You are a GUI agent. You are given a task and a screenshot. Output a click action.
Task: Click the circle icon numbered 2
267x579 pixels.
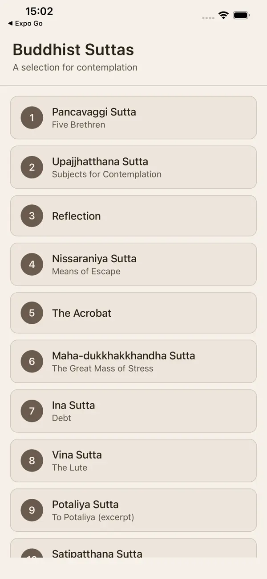32,167
